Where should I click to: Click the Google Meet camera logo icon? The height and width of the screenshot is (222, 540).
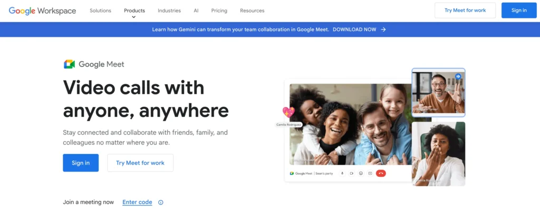(x=69, y=64)
